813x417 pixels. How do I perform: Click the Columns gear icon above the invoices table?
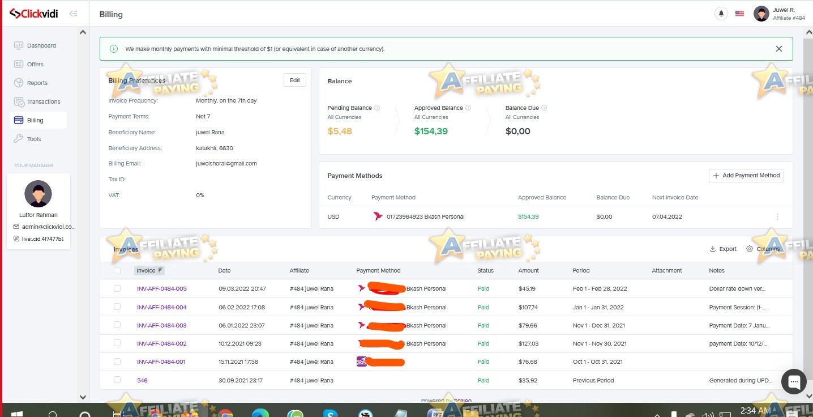coord(749,249)
